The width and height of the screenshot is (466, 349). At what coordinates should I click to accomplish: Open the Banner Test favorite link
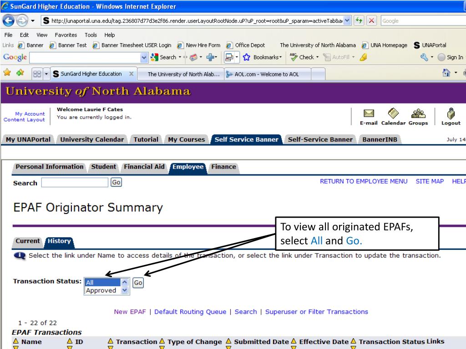[68, 45]
